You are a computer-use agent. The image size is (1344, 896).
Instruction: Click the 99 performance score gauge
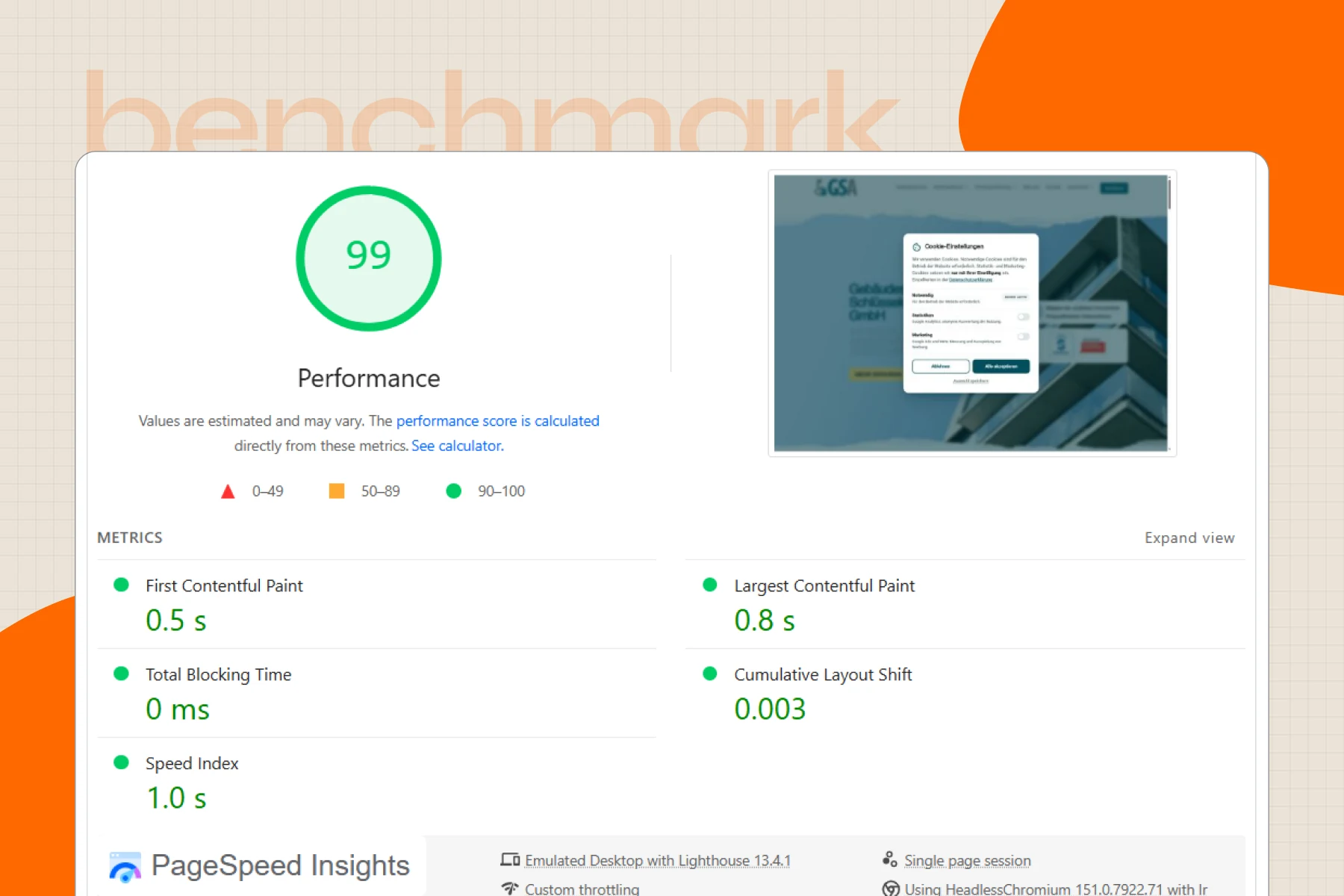point(369,258)
